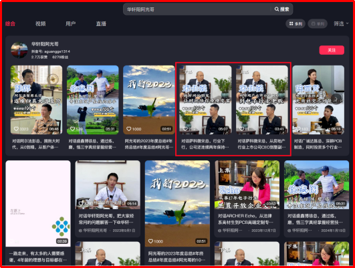Open 陈丽霞 interview video thumbnail
The image size is (355, 268).
click(x=318, y=100)
